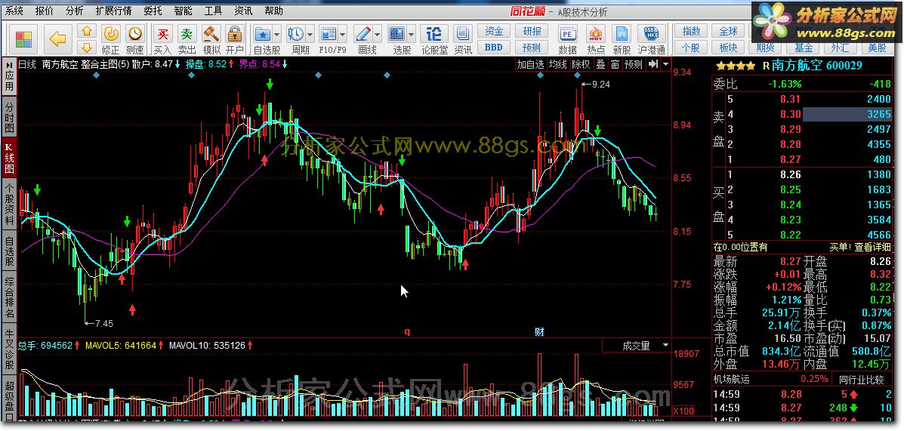Screen dimensions: 904x431
Task: Open the 工具 menu
Action: click(213, 11)
